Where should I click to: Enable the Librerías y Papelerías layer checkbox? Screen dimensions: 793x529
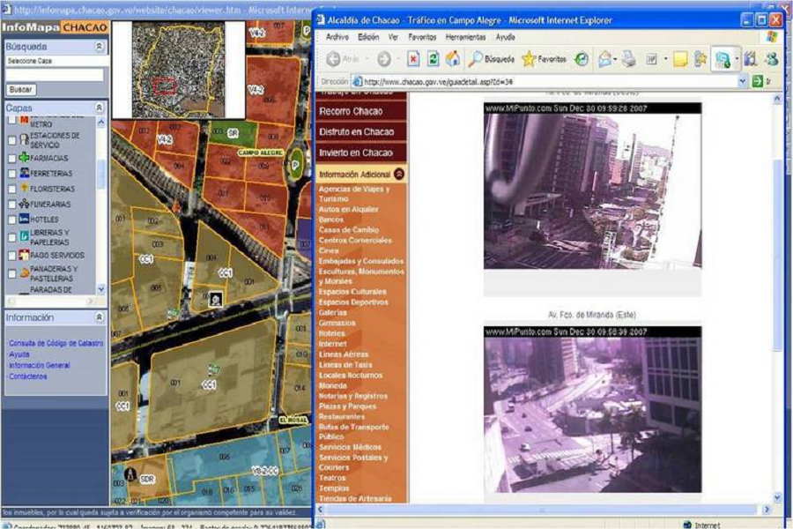(x=12, y=237)
